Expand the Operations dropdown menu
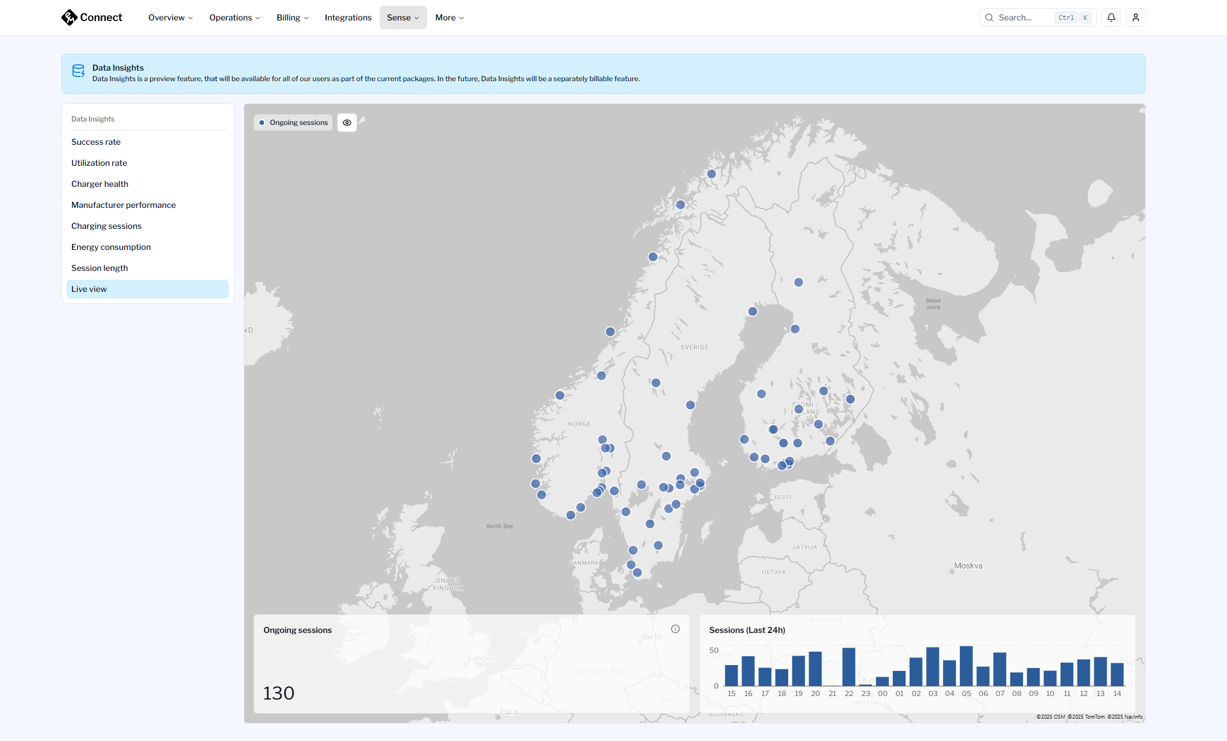Screen dimensions: 1227x741 pos(234,18)
